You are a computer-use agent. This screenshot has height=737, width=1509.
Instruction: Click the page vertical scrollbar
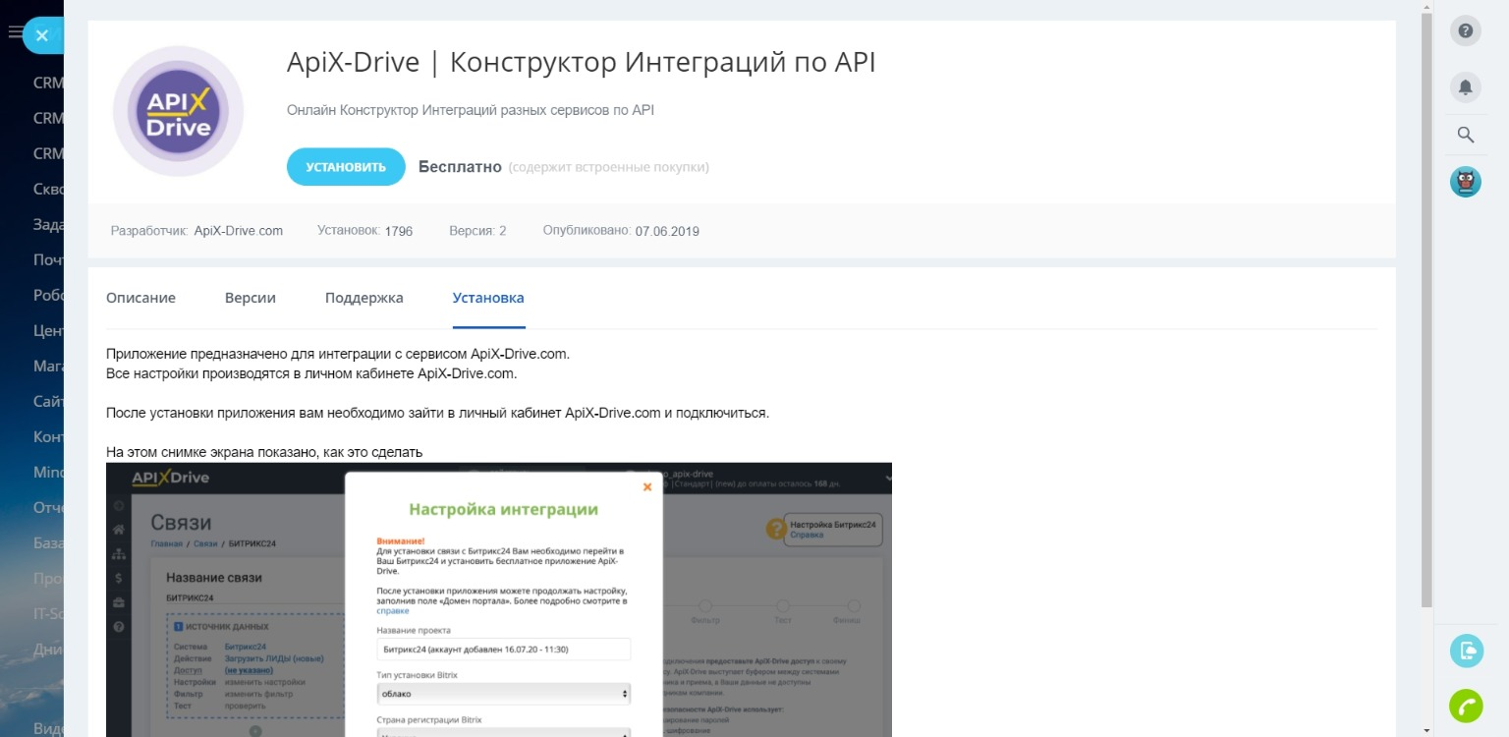(x=1426, y=311)
